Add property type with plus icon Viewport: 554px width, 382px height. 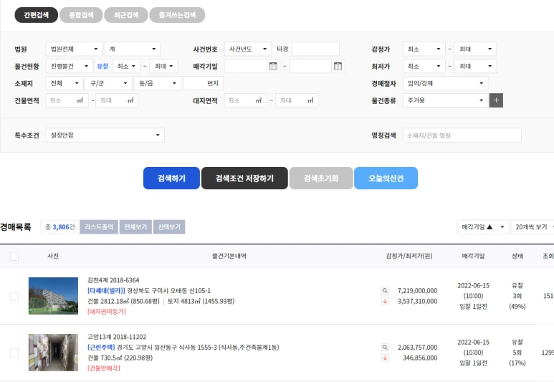[x=496, y=100]
